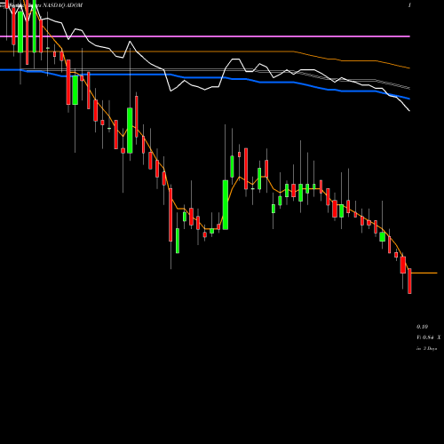Click the pink horizontal level line
The height and width of the screenshot is (444, 444).
(205, 36)
